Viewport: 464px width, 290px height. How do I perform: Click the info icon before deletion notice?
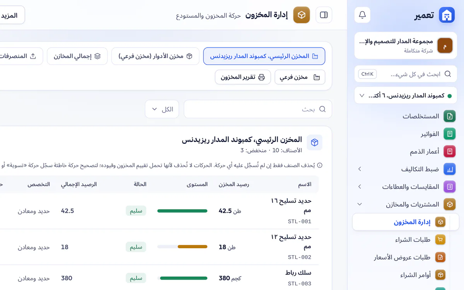pos(320,165)
